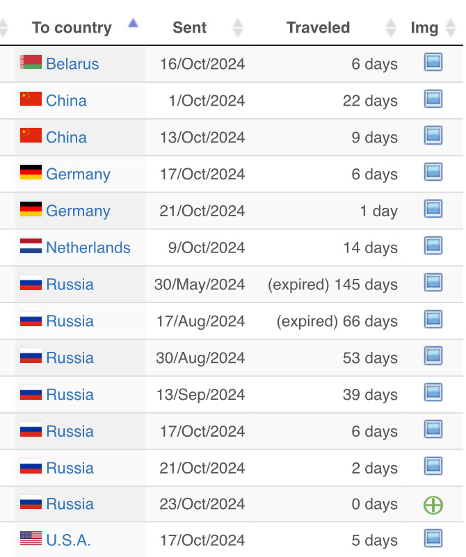Image resolution: width=466 pixels, height=557 pixels.
Task: Open the Belarus country link
Action: [72, 64]
